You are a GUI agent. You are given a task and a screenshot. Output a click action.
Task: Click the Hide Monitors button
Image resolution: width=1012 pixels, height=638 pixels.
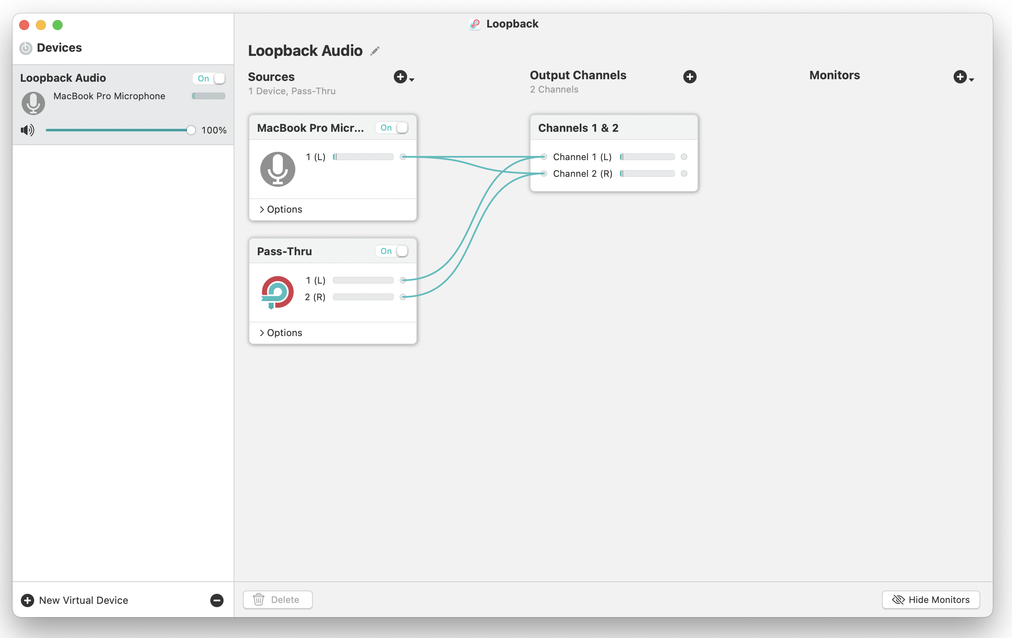pyautogui.click(x=931, y=600)
